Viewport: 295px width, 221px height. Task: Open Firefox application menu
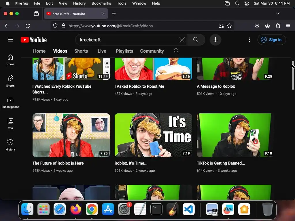pos(288,26)
